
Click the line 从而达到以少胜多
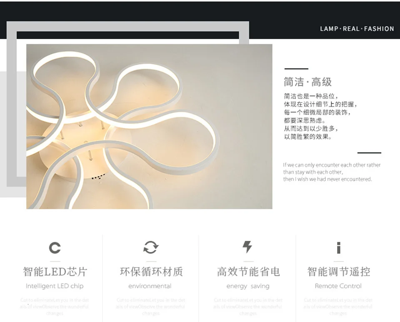click(311, 129)
